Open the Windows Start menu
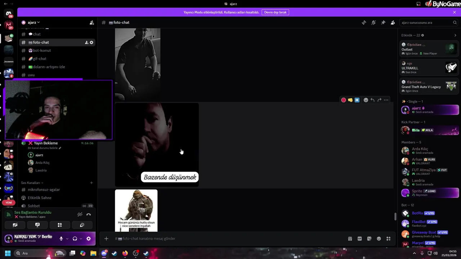 click(8, 253)
